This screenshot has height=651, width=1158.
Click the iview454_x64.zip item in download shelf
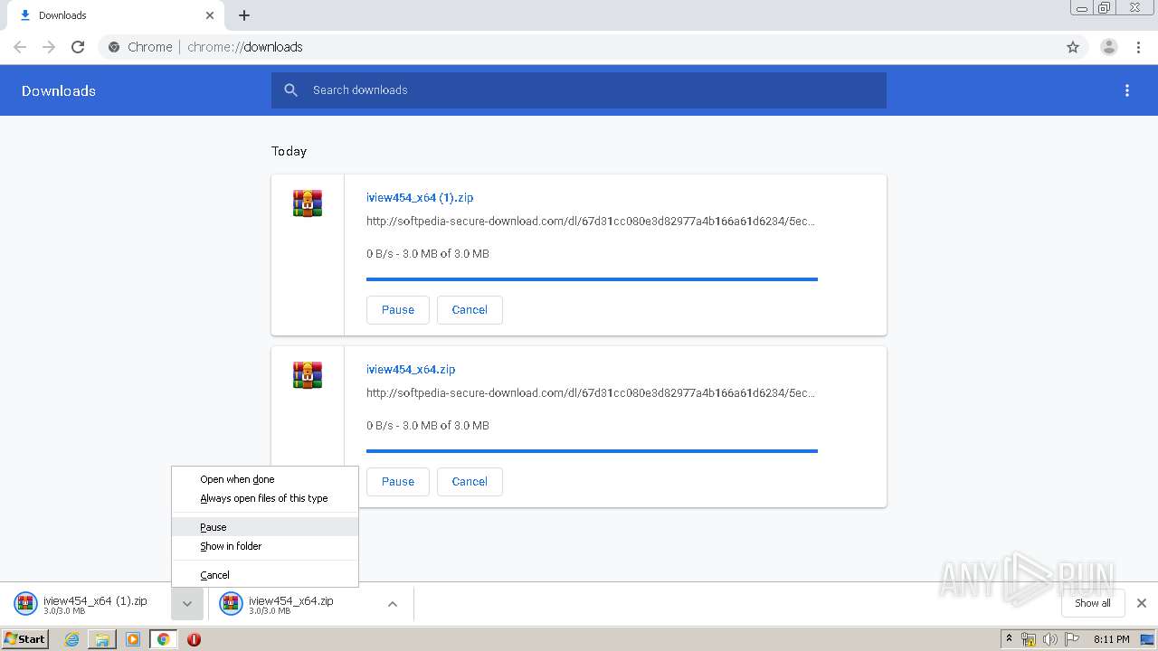click(x=294, y=604)
